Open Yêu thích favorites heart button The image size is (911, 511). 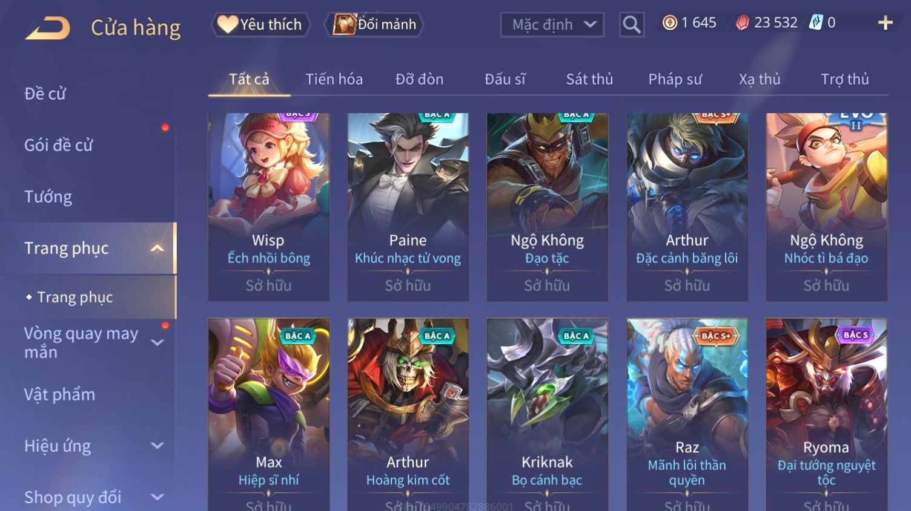[260, 25]
